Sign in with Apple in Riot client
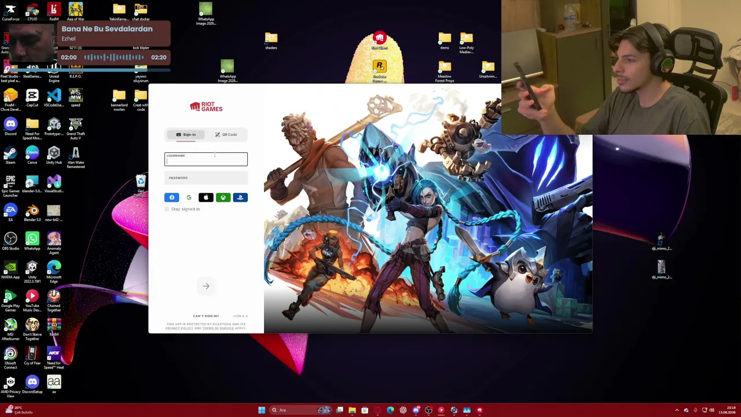 (x=206, y=197)
